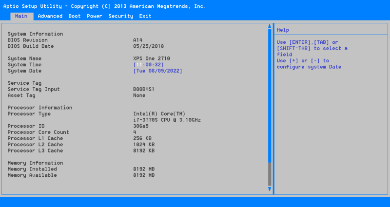Click the Processor Information heading

pos(40,108)
